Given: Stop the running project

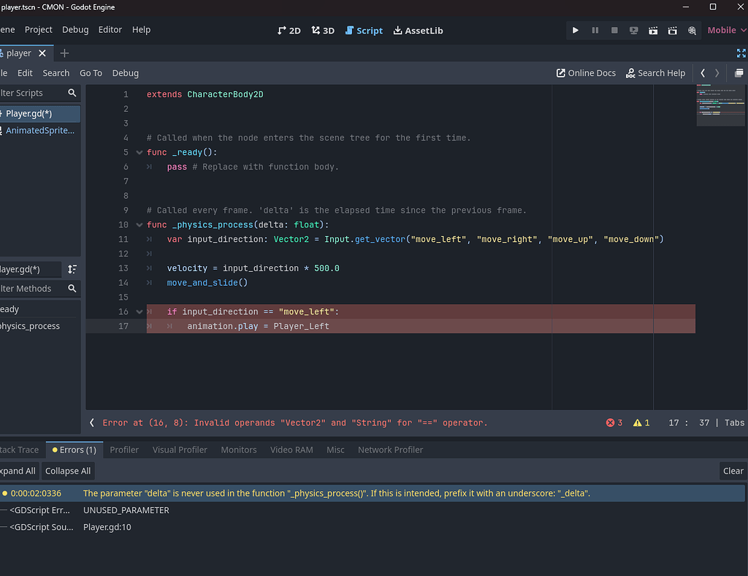Looking at the screenshot, I should pos(614,30).
